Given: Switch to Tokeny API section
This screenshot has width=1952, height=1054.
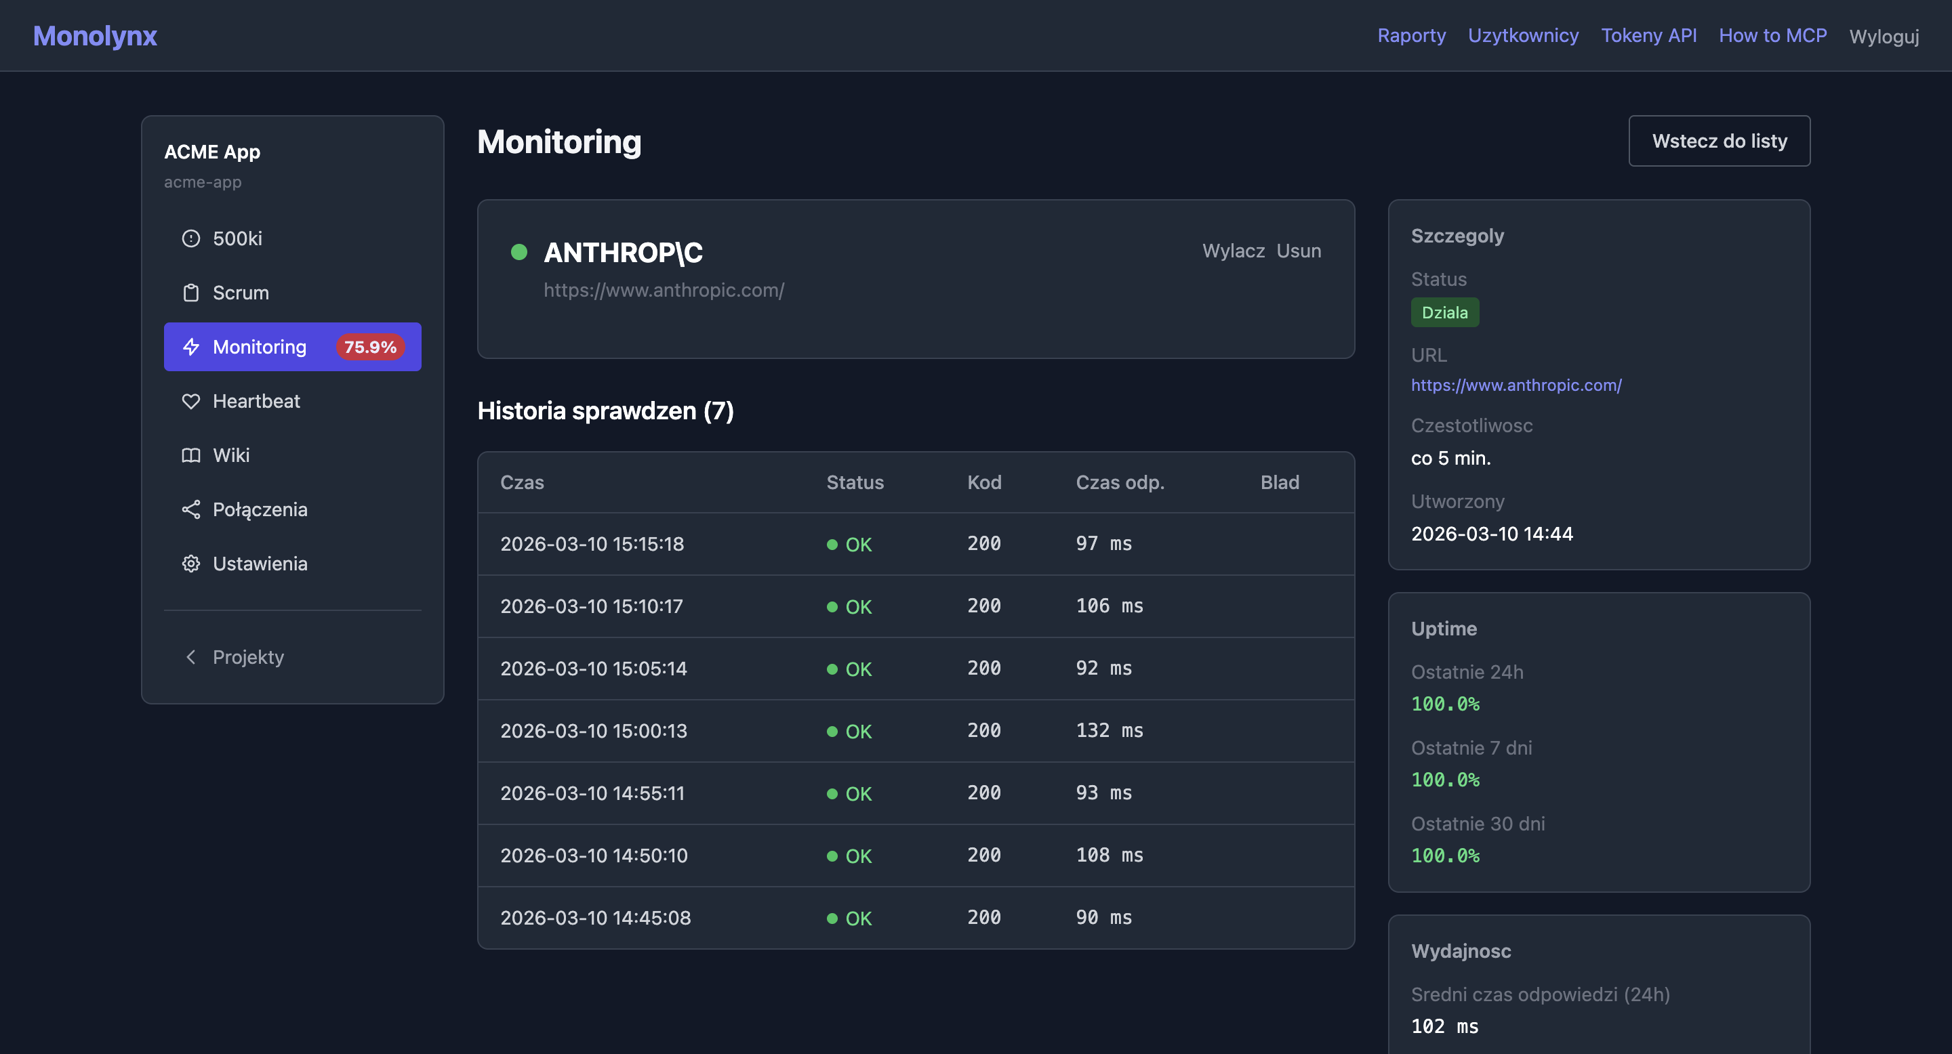Looking at the screenshot, I should (1649, 36).
